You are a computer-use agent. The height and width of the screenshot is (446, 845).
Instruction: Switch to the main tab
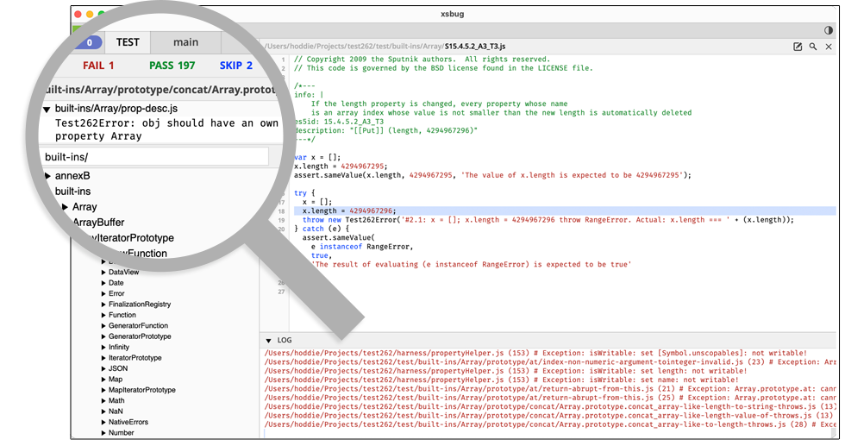(185, 42)
